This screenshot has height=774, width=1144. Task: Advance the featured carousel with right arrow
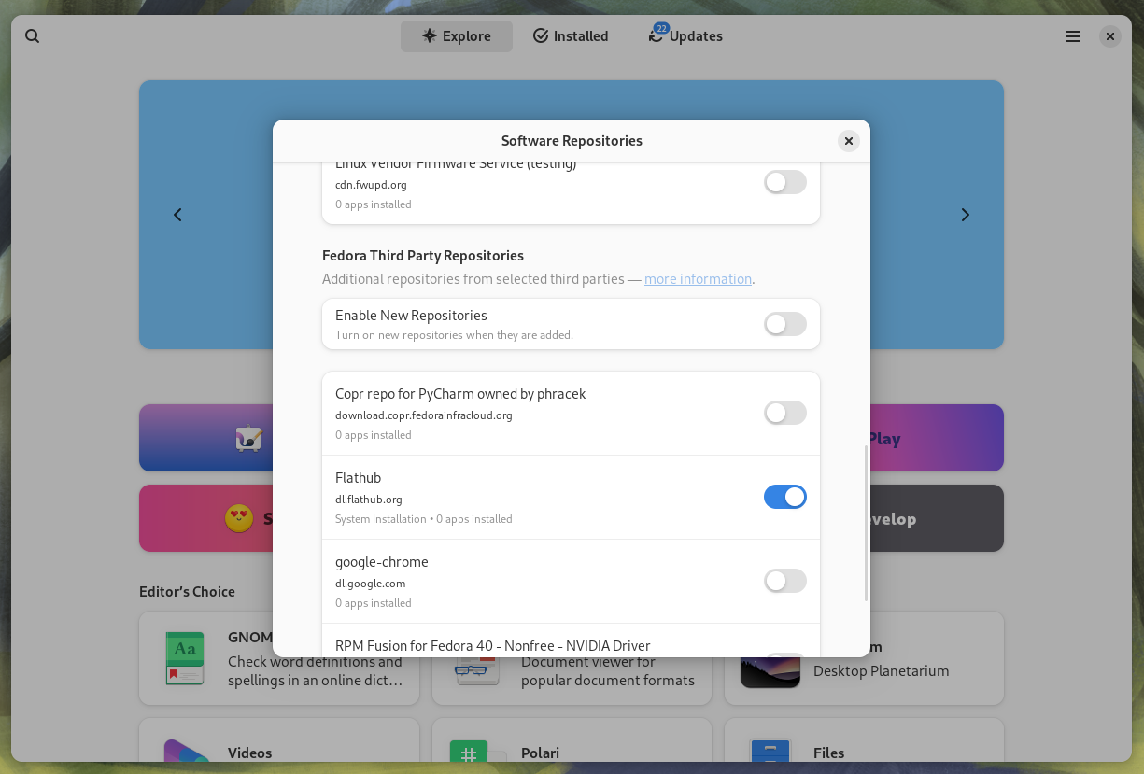(x=966, y=215)
